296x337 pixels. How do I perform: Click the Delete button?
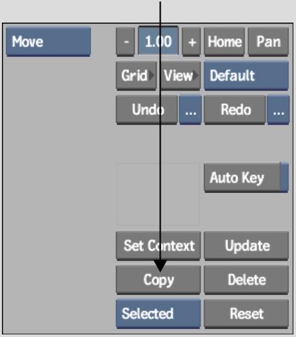pos(246,280)
